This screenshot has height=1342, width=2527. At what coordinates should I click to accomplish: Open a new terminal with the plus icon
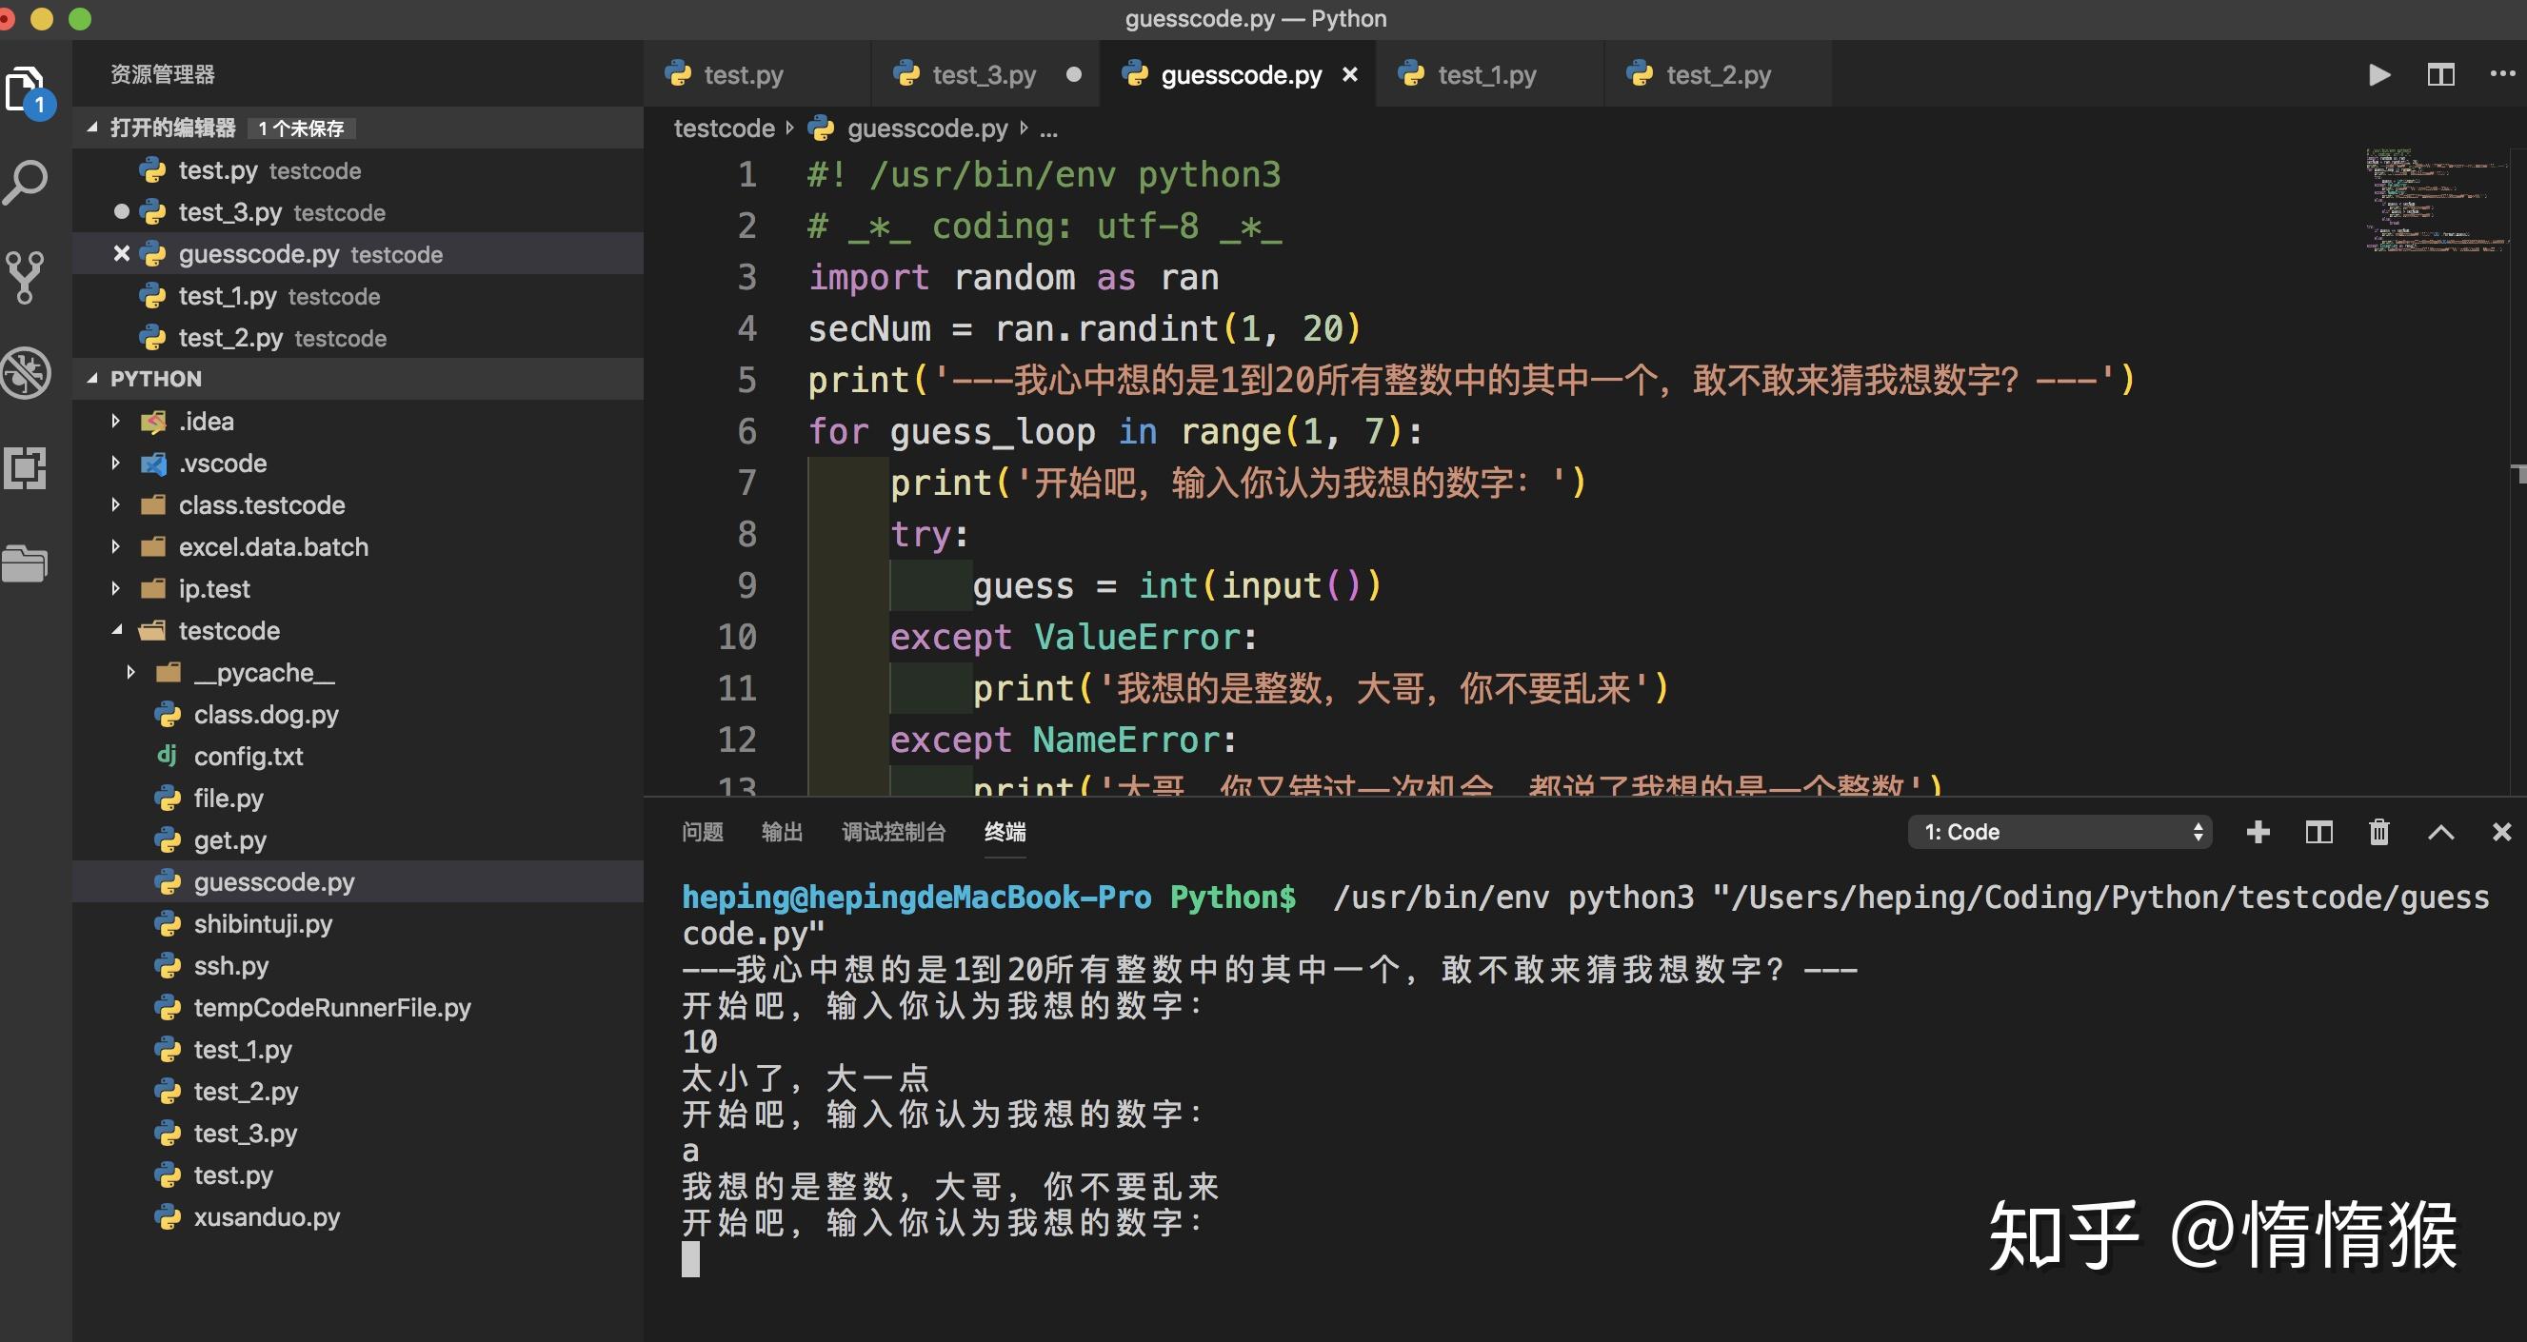click(x=2258, y=831)
